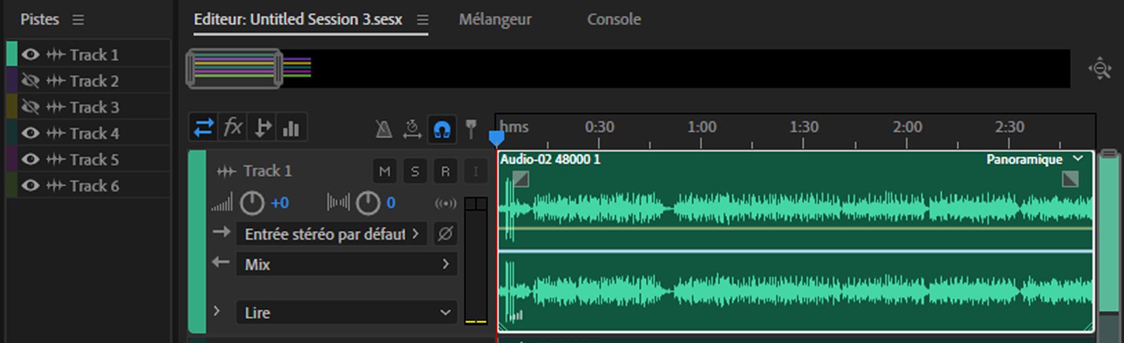Click the fade-out handle on the clip
1124x343 pixels.
(1070, 179)
